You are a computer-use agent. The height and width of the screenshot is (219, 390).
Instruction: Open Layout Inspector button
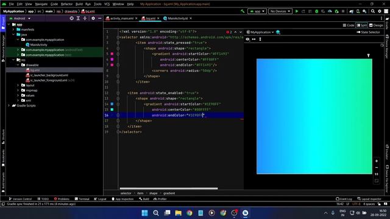click(x=369, y=199)
